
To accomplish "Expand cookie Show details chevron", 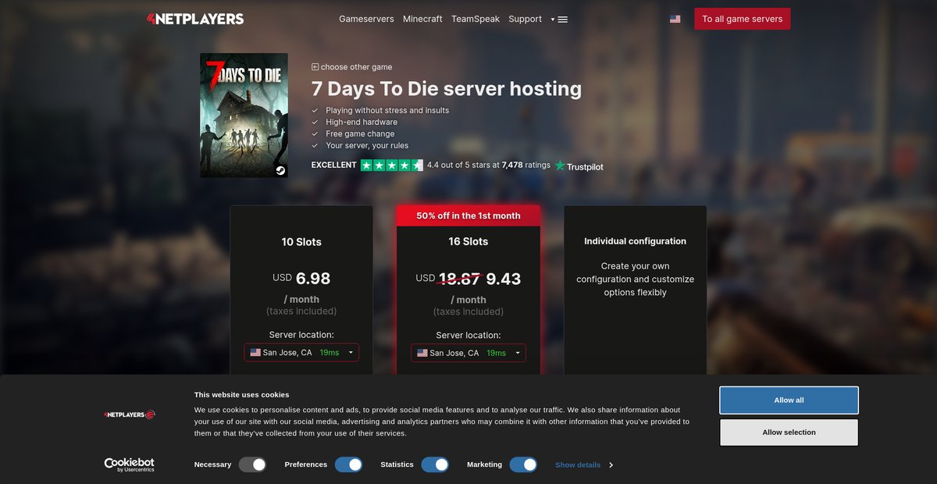I will pos(611,465).
